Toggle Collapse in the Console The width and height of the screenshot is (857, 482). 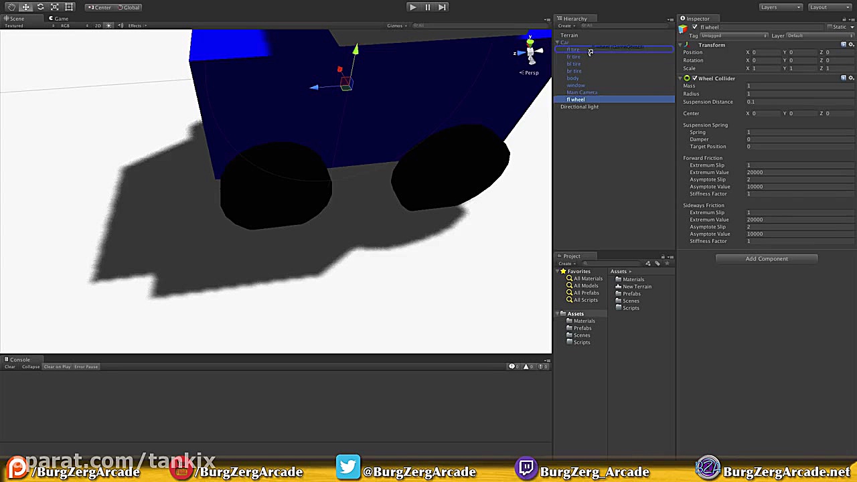click(31, 367)
